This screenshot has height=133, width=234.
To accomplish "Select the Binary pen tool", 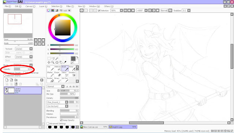I will (57, 80).
